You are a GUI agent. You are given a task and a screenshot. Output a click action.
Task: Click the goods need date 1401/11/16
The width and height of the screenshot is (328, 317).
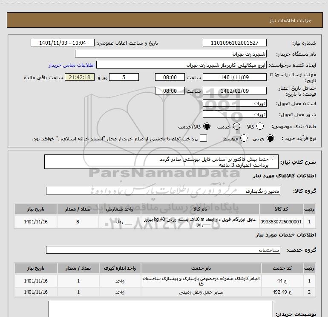[35, 222]
